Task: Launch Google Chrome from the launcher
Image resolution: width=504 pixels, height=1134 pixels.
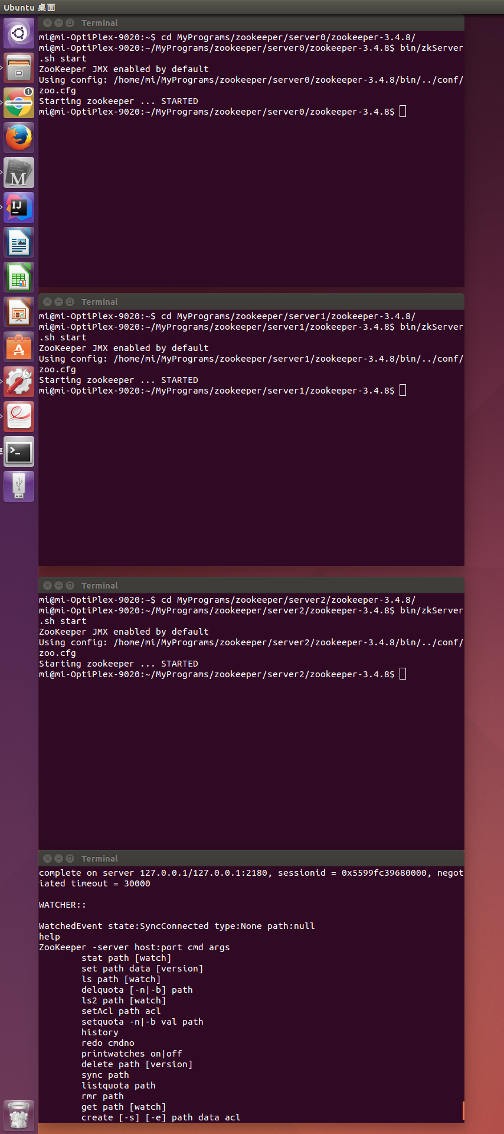Action: (x=19, y=103)
